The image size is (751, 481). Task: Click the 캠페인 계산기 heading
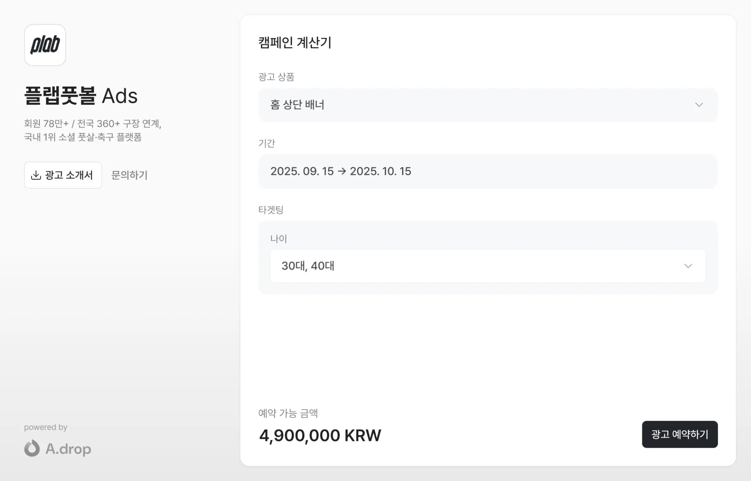coord(295,42)
